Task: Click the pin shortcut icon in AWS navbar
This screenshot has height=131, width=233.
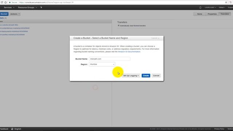Action: click(41, 7)
